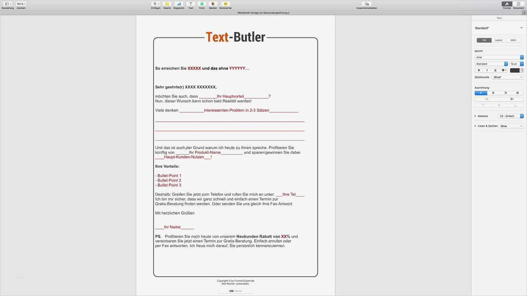
Task: Open advanced text options gear menu
Action: click(x=504, y=70)
